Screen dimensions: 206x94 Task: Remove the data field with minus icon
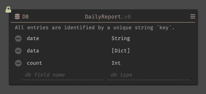point(18,51)
